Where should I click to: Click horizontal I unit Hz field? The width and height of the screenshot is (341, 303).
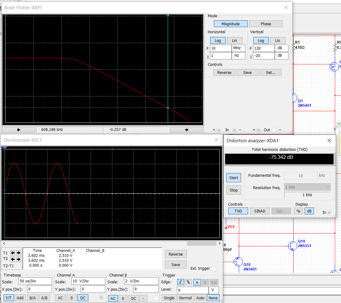click(x=238, y=55)
